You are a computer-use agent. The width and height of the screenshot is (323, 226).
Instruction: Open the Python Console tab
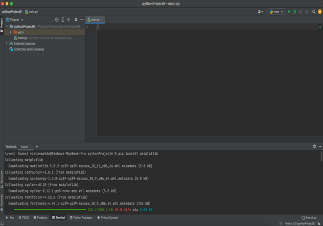108,218
